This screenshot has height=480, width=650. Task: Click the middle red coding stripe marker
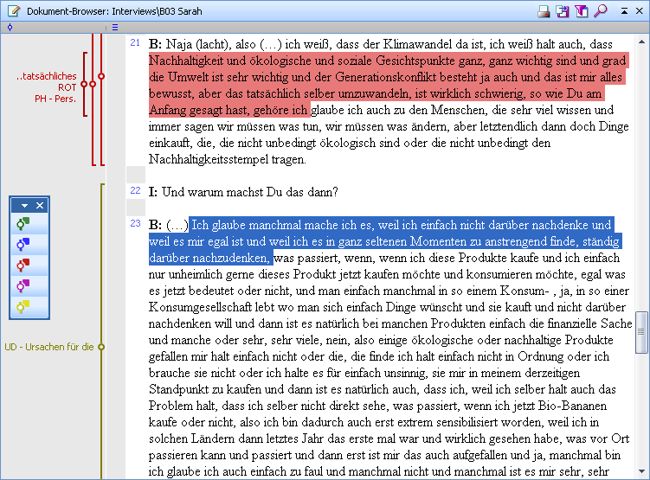coord(93,84)
